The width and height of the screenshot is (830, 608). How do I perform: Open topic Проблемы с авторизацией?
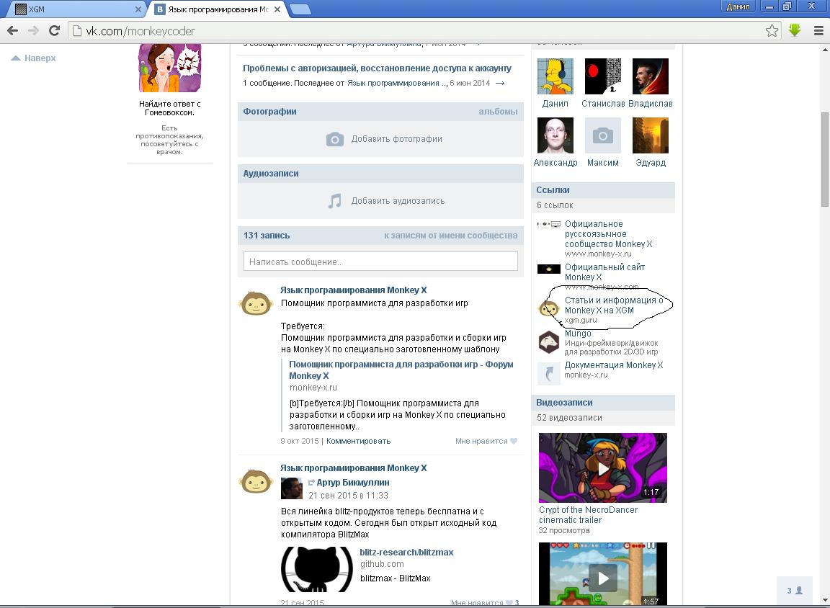pos(377,68)
